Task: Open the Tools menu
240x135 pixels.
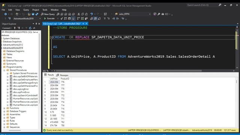Action: pyautogui.click(x=45, y=10)
